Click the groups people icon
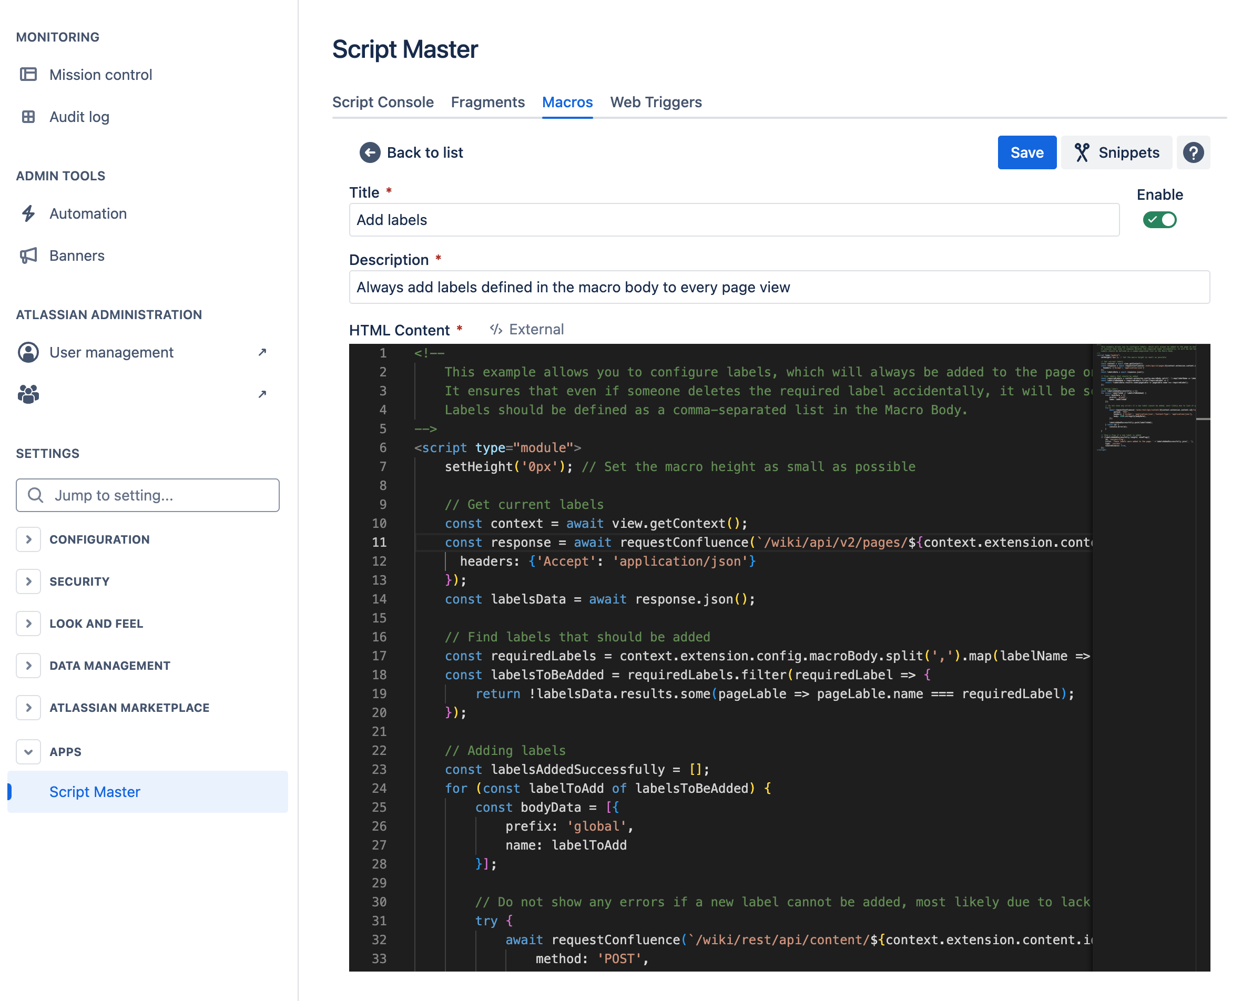This screenshot has width=1242, height=1001. [x=28, y=394]
